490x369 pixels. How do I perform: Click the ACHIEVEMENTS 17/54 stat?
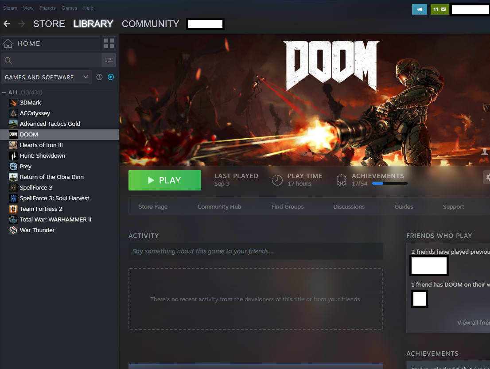(378, 180)
